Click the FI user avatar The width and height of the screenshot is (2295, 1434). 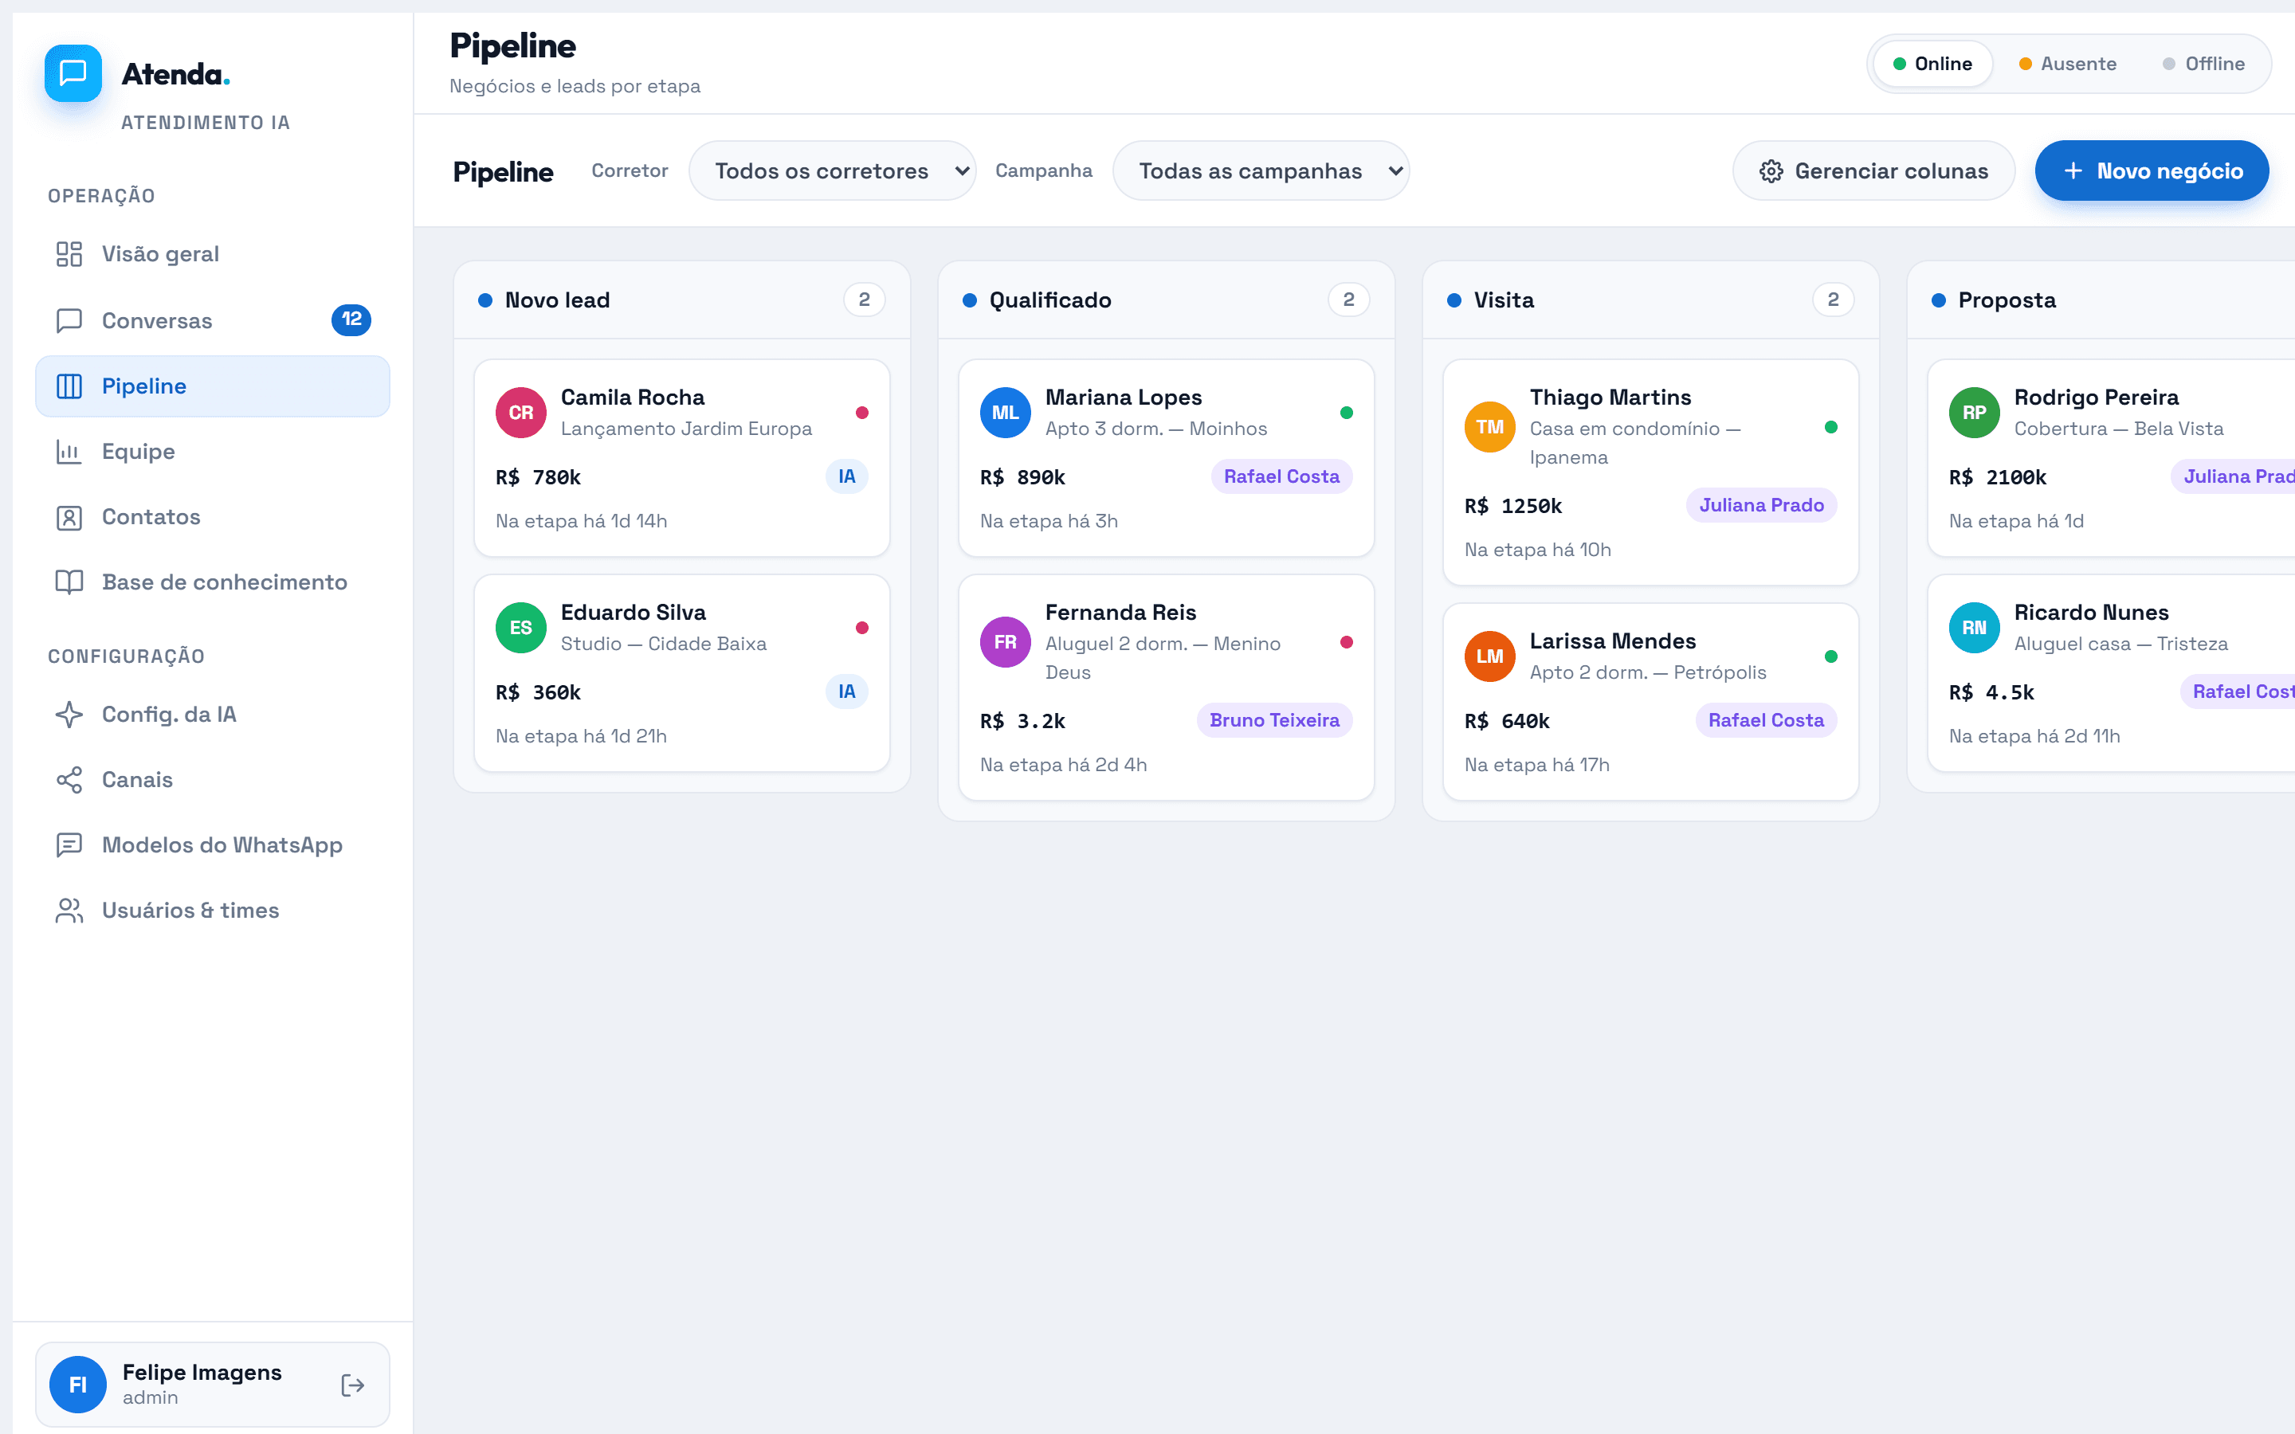pyautogui.click(x=78, y=1385)
